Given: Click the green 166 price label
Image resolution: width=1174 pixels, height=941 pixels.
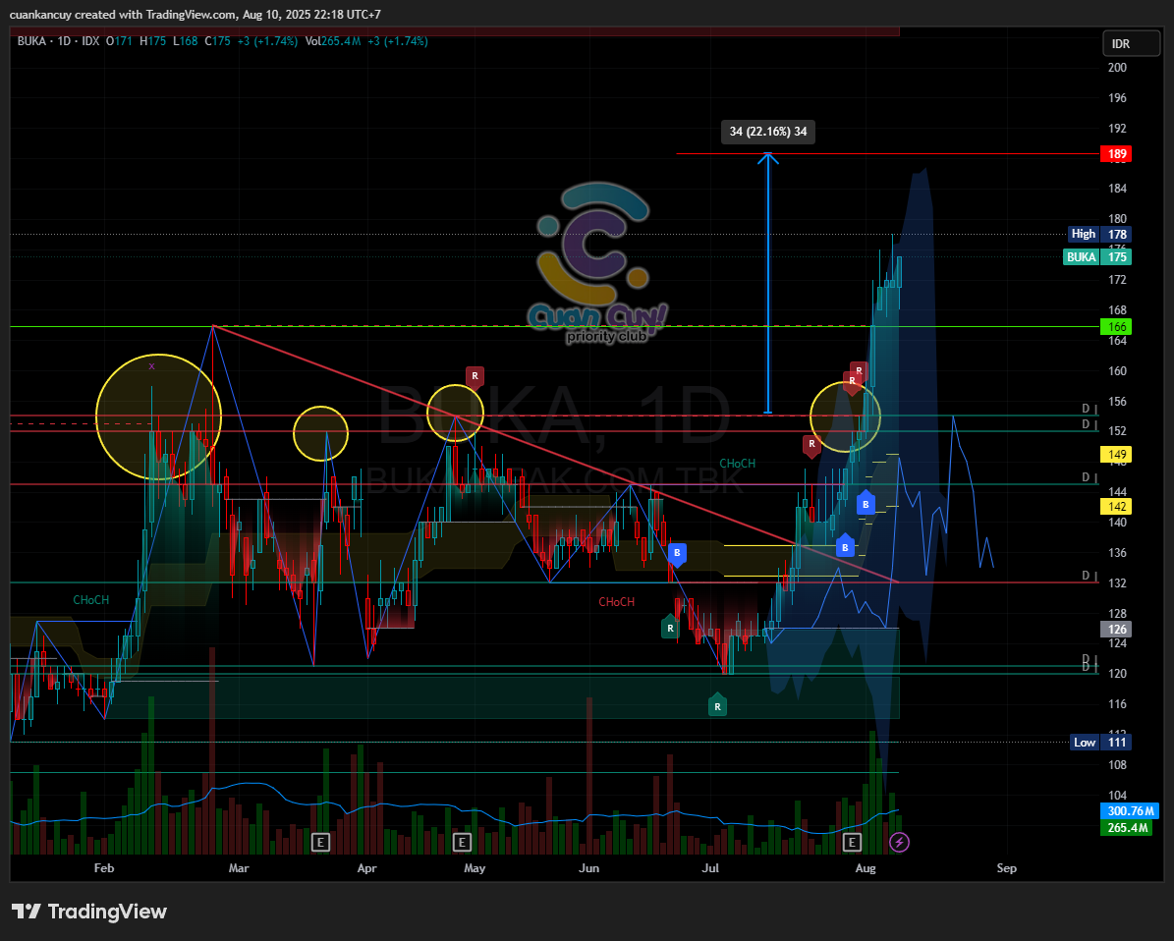Looking at the screenshot, I should point(1116,327).
